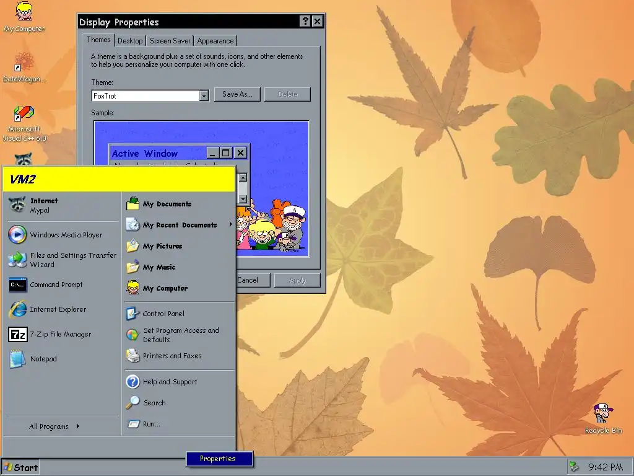Open My Music folder icon
Viewport: 634px width, 476px height.
click(132, 267)
